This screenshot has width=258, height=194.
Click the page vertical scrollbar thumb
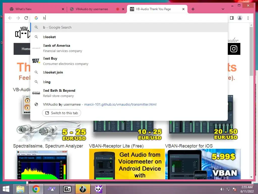pos(251,51)
